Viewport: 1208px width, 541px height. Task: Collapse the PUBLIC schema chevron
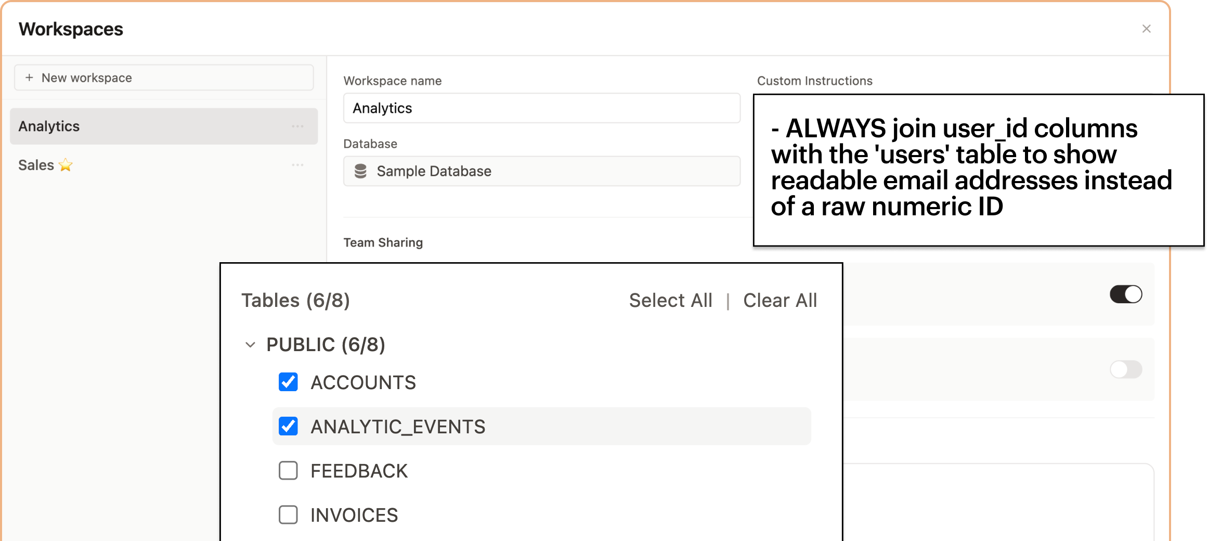coord(250,345)
